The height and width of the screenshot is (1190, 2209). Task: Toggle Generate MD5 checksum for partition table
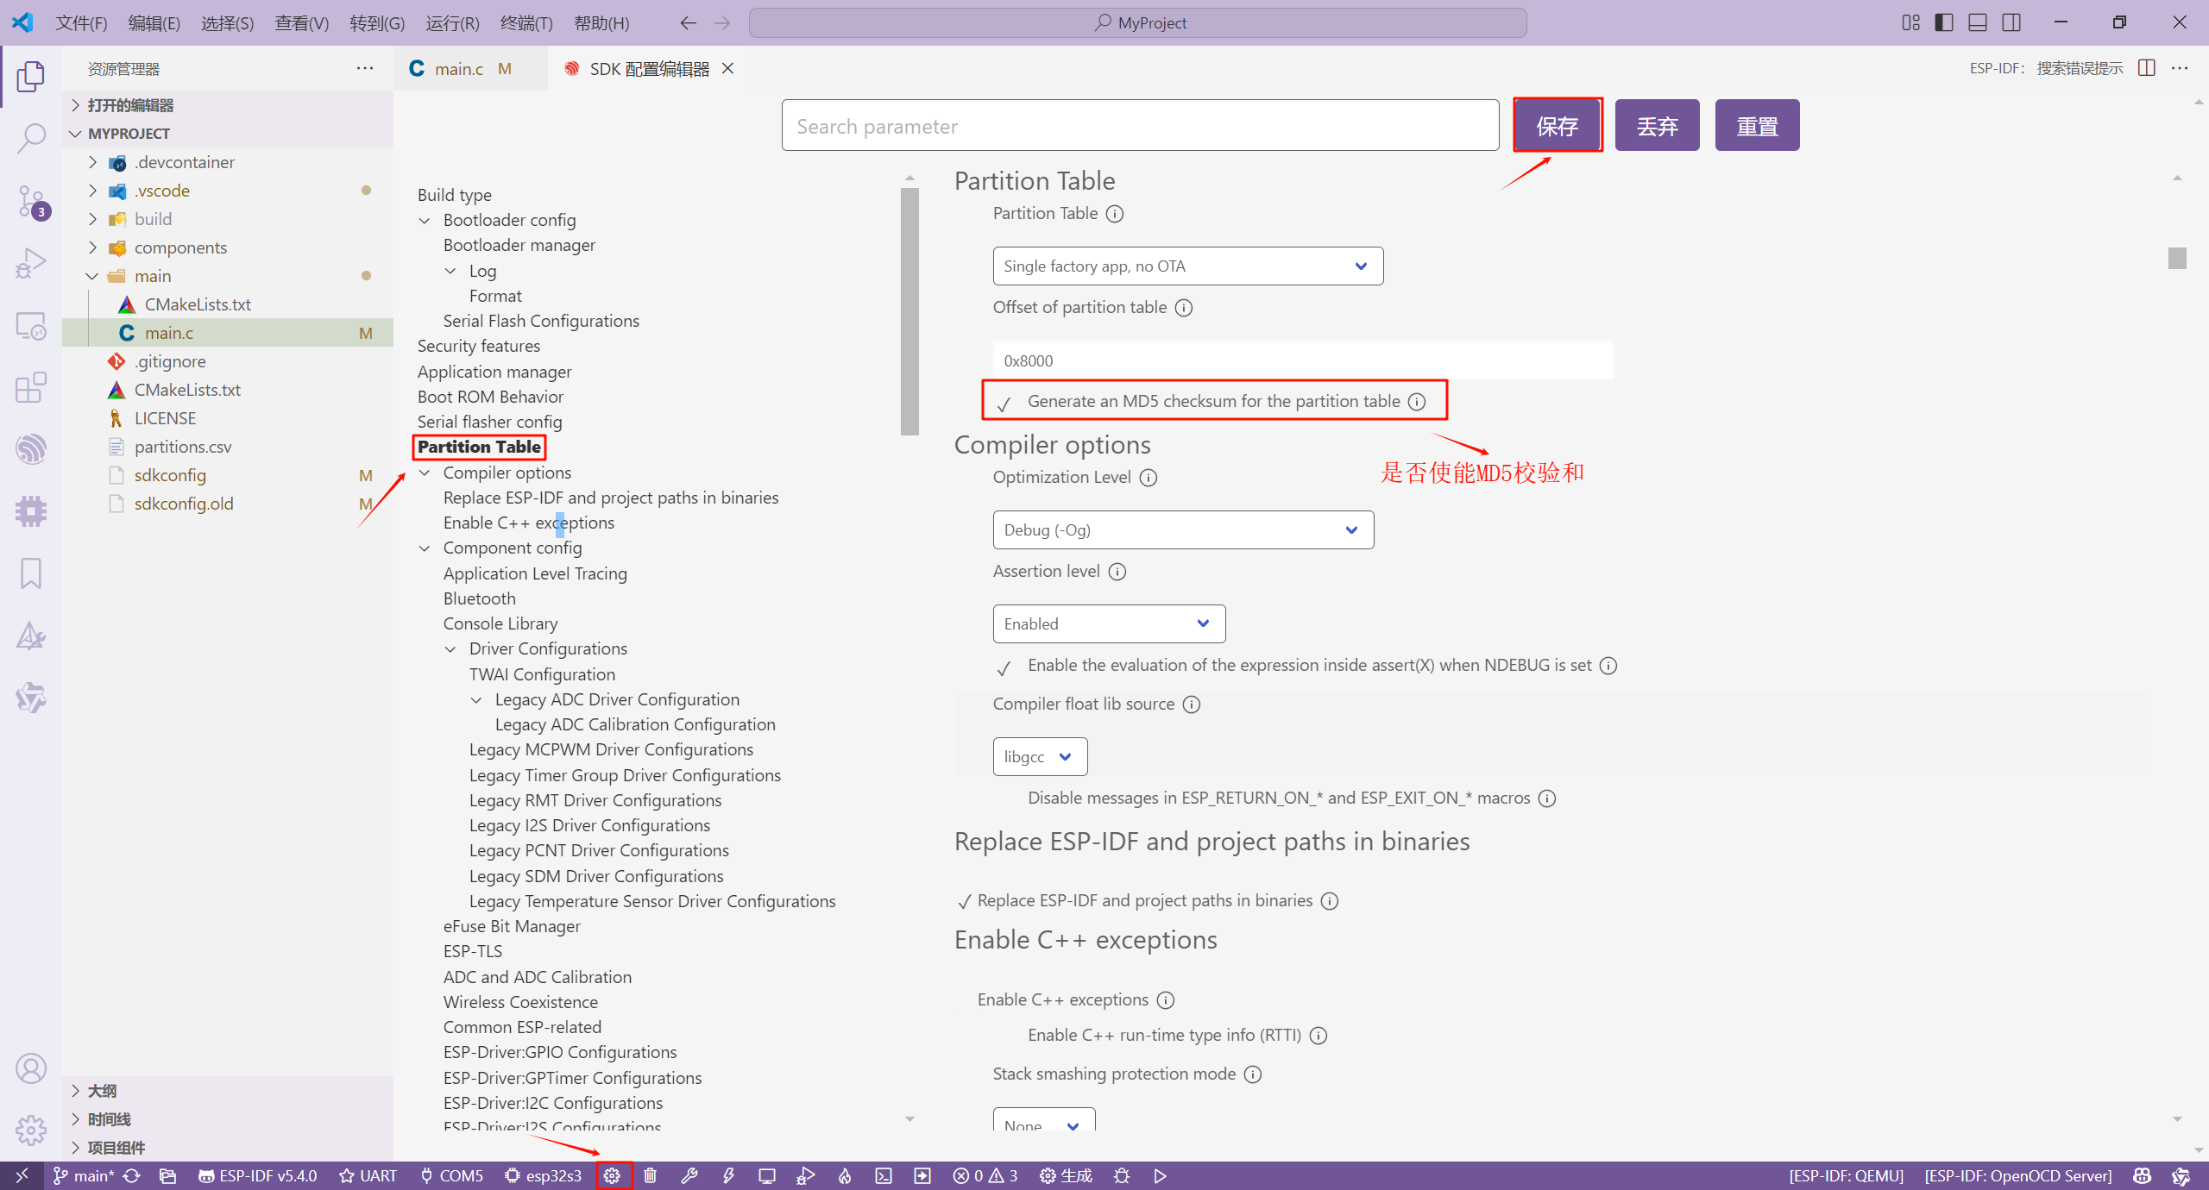coord(1004,403)
